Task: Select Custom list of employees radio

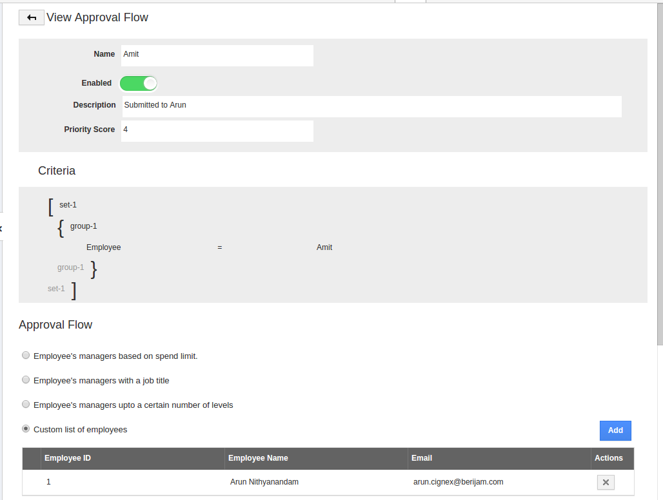Action: (26, 429)
